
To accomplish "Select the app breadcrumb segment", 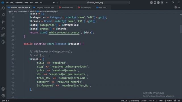I will [x=10, y=11].
